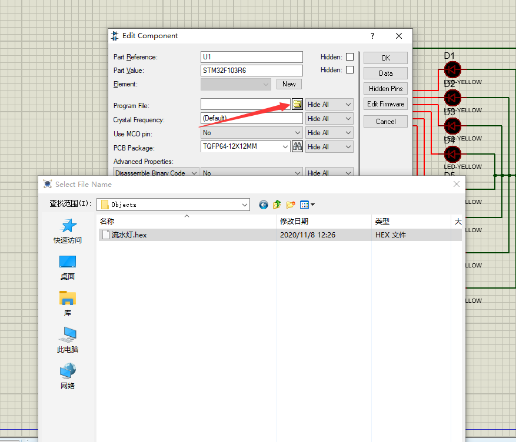This screenshot has height=442, width=516.
Task: Click the New element button
Action: click(x=289, y=84)
